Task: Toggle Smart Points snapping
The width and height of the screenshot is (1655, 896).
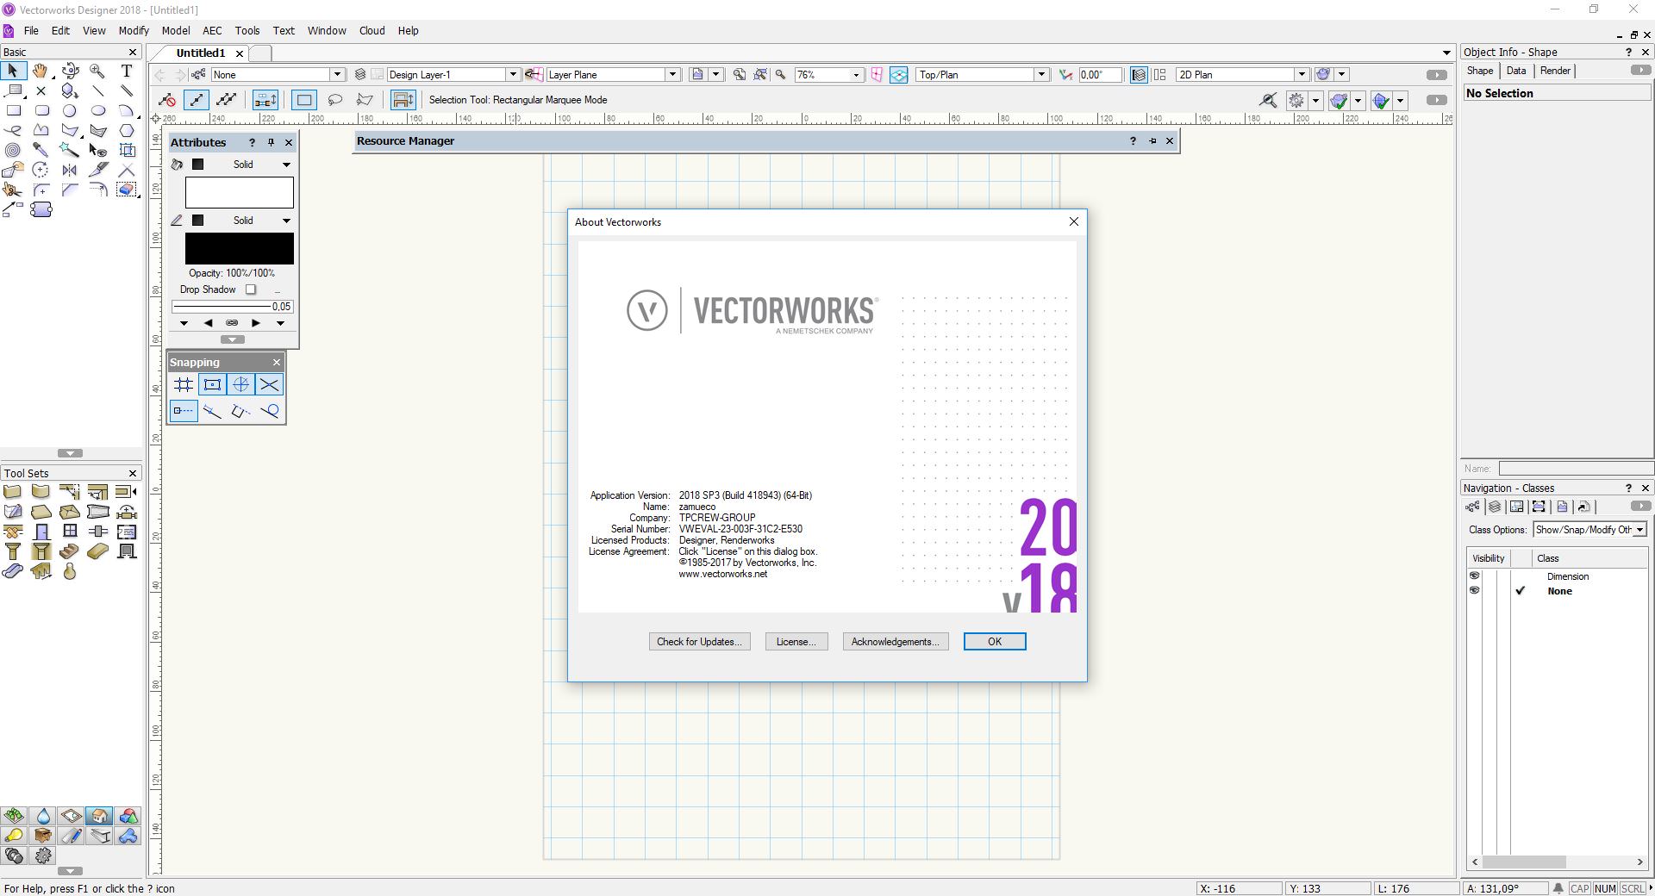Action: [184, 411]
